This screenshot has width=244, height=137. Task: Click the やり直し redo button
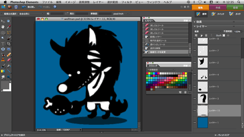(44, 7)
